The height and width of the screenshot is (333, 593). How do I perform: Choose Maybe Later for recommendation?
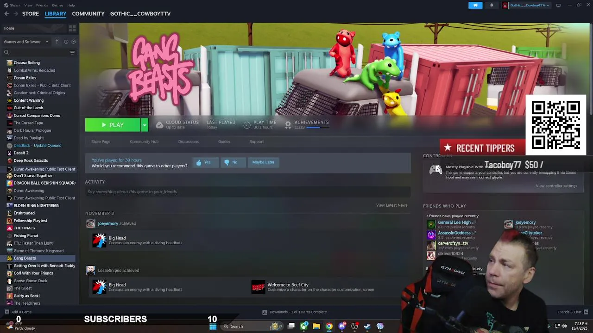[x=263, y=162]
